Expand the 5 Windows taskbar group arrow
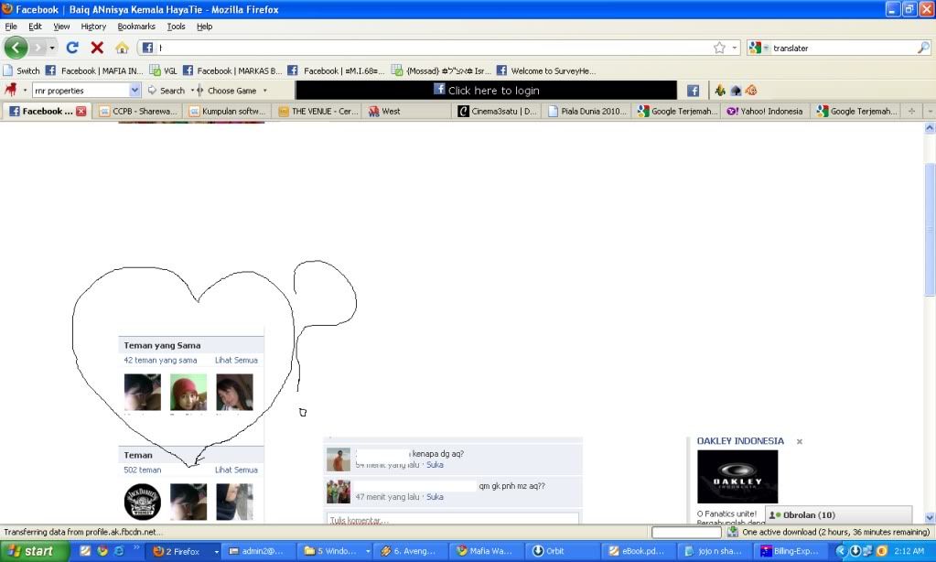This screenshot has height=562, width=936. tap(368, 551)
